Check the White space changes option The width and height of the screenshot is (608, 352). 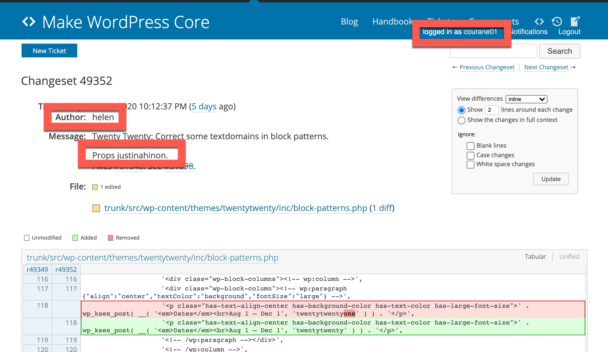pos(470,164)
